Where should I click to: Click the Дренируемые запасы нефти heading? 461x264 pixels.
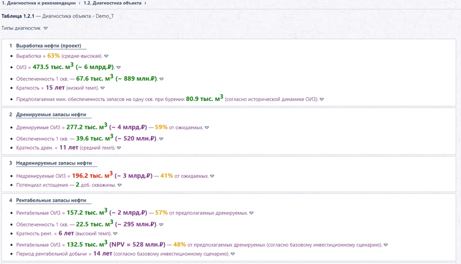(x=51, y=115)
